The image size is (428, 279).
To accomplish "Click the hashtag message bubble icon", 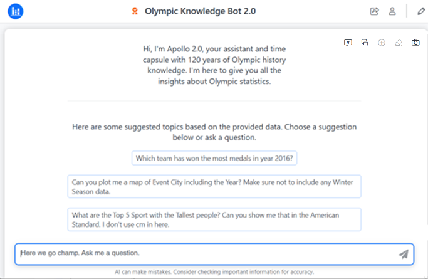I will point(348,43).
